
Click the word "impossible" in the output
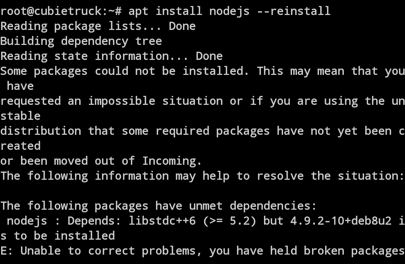click(121, 101)
